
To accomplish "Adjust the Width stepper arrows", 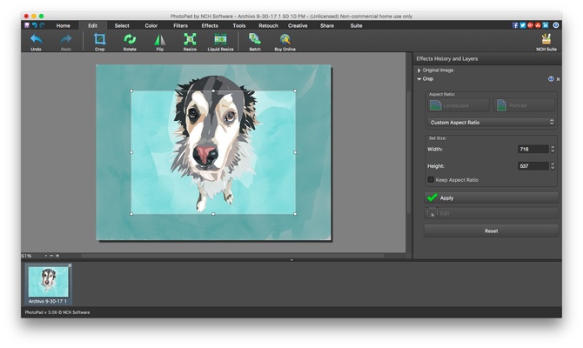I will [x=553, y=149].
